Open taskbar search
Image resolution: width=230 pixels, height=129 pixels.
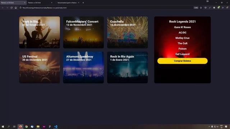pos(9,126)
